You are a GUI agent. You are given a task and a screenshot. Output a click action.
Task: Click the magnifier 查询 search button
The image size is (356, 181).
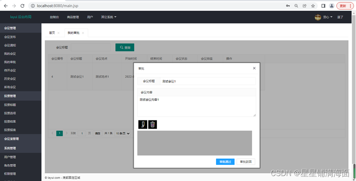click(x=125, y=47)
